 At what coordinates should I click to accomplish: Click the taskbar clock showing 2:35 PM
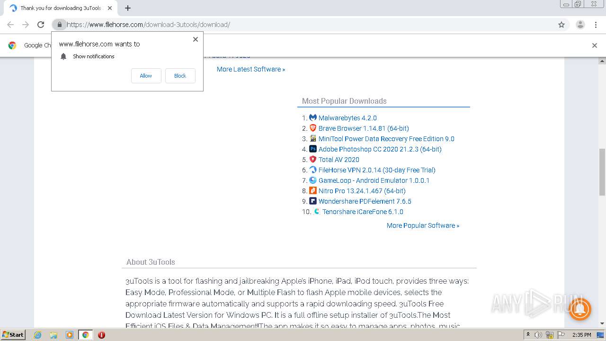click(581, 335)
